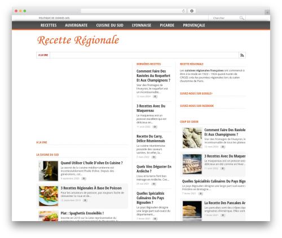
Task: Click the La Cuisine Du Sud heading
Action: (47, 155)
